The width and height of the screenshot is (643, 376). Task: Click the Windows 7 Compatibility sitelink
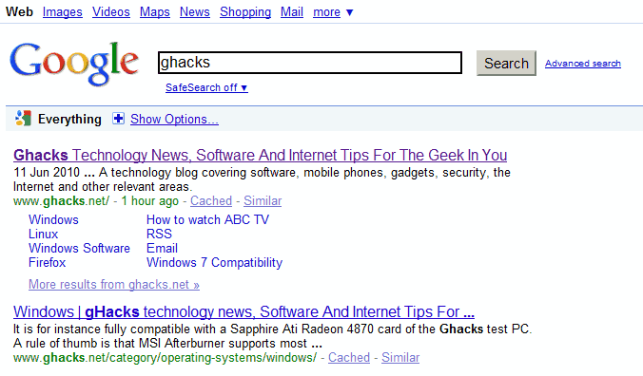(214, 263)
